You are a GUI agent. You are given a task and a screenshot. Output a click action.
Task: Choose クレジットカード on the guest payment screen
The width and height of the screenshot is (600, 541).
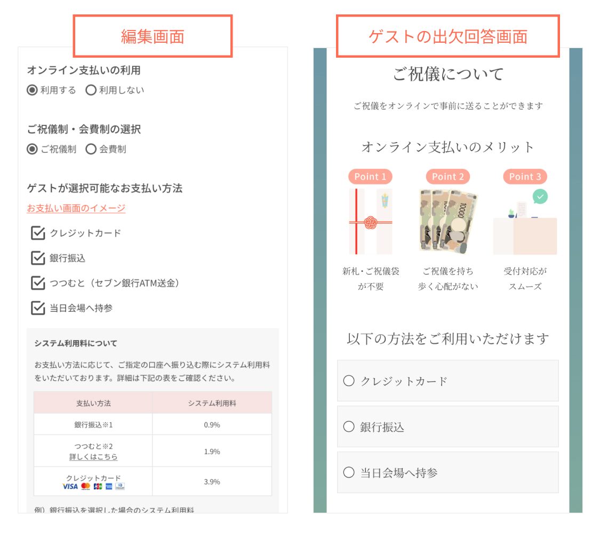point(349,381)
